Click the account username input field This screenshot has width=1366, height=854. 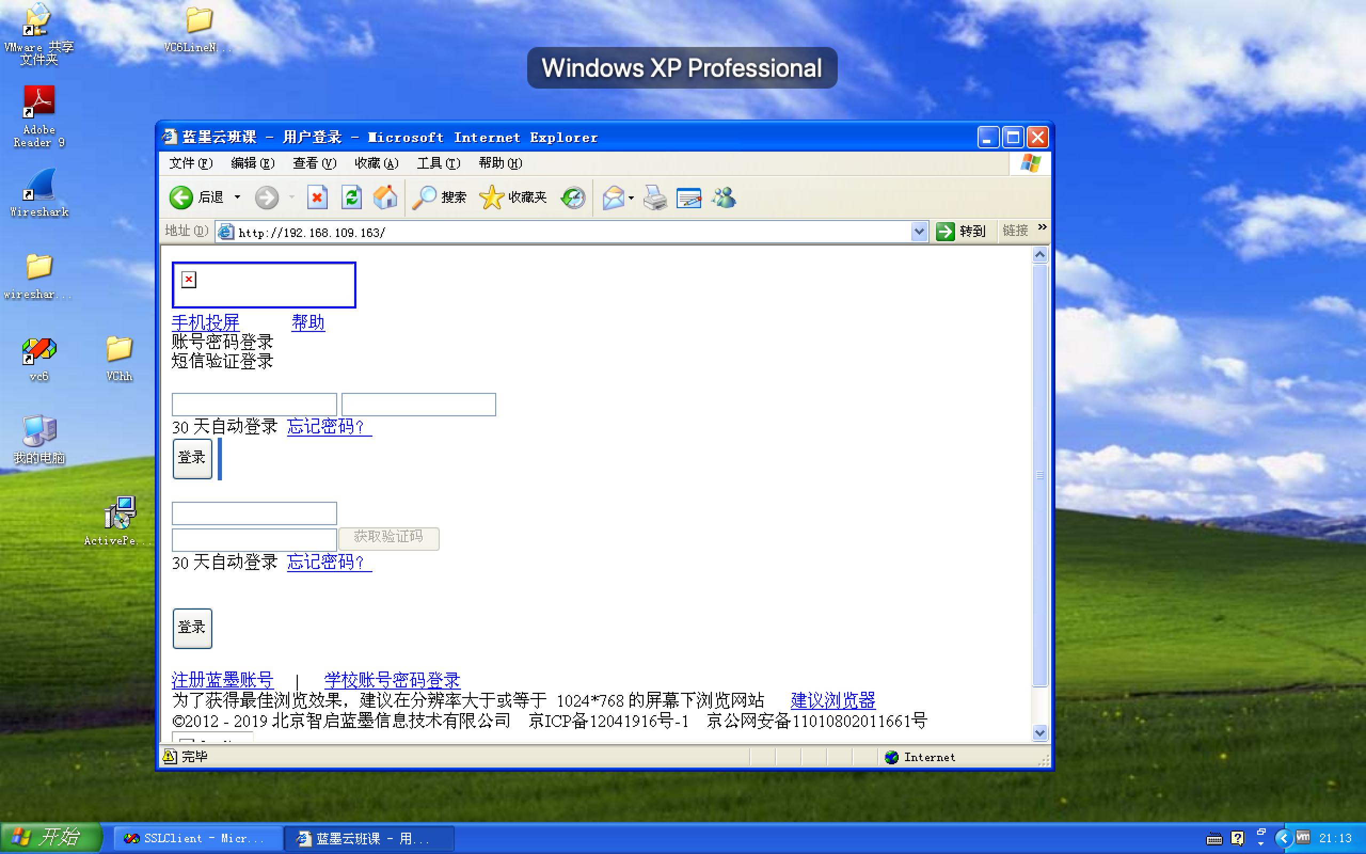pyautogui.click(x=254, y=405)
